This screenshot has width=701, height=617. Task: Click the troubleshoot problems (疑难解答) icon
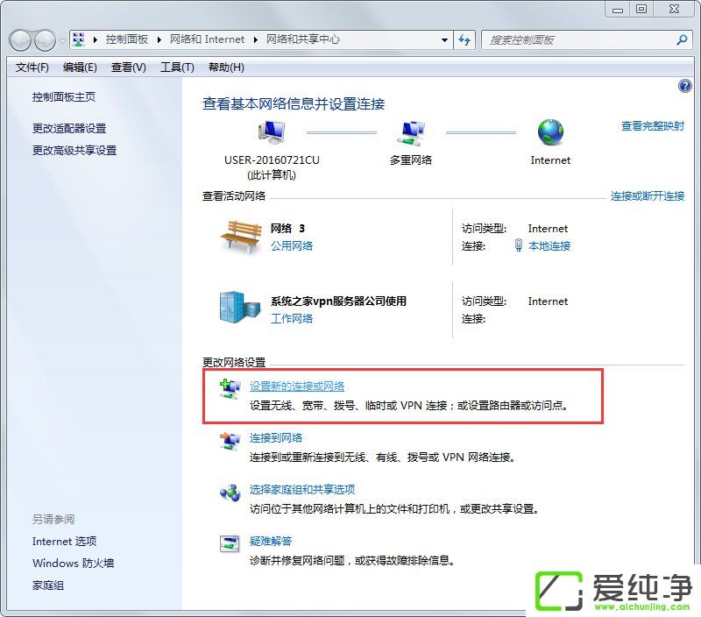click(230, 544)
